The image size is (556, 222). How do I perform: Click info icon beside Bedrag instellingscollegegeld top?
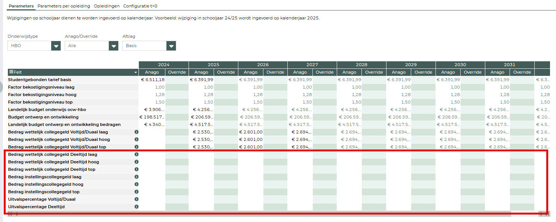tap(137, 192)
